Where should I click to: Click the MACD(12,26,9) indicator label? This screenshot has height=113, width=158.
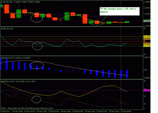pyautogui.click(x=16, y=58)
